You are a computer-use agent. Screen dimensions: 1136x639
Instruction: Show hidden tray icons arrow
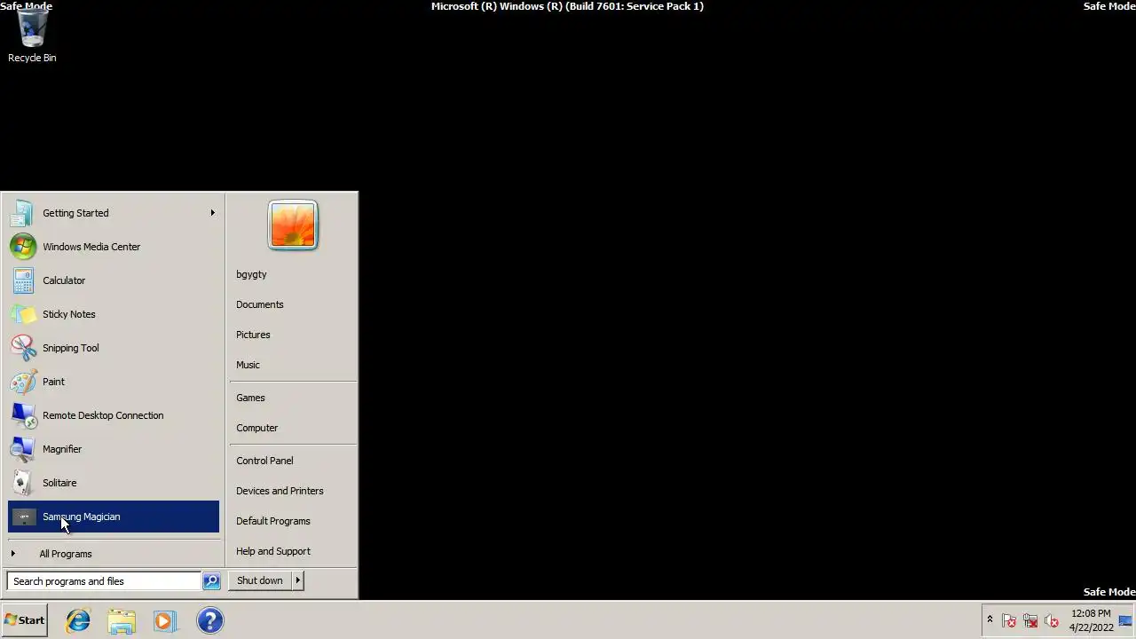pos(990,619)
